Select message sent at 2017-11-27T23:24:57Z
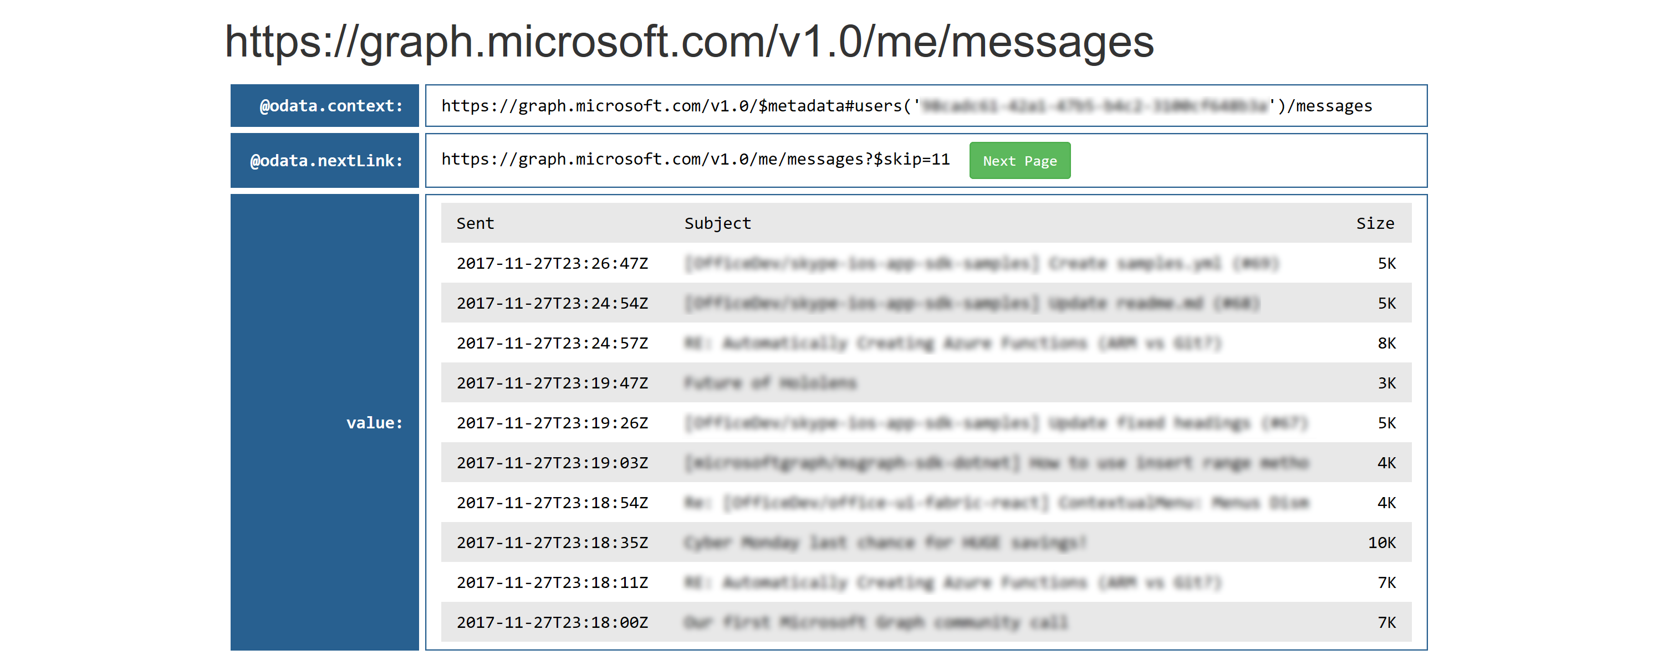Viewport: 1663px width, 665px height. click(x=552, y=344)
